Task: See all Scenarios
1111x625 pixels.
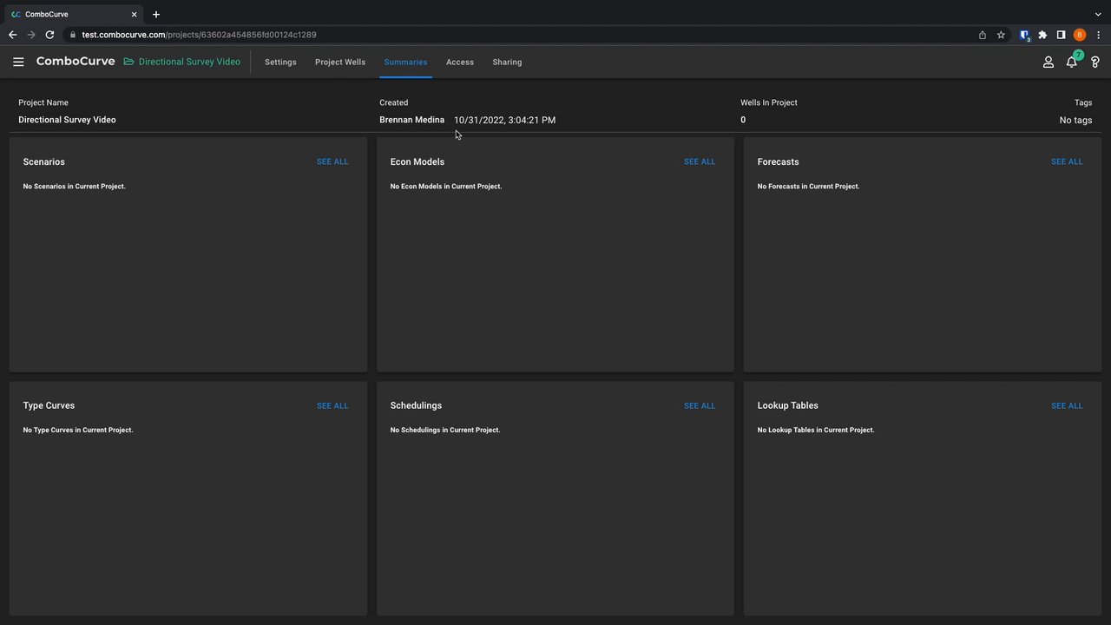Action: pos(332,161)
